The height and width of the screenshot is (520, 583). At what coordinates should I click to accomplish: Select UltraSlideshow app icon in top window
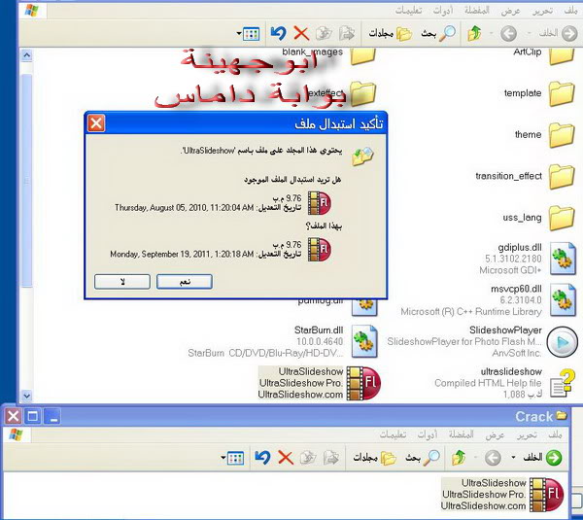[363, 383]
